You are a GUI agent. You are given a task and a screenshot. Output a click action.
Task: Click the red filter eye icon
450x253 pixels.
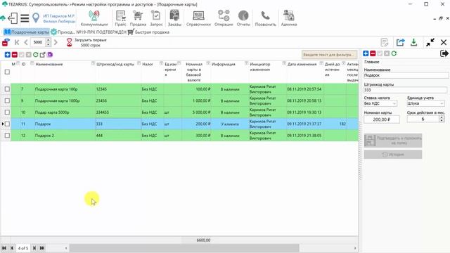(x=6, y=42)
